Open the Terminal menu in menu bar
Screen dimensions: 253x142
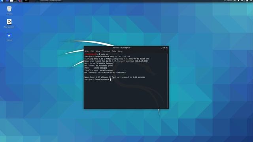tap(106, 51)
